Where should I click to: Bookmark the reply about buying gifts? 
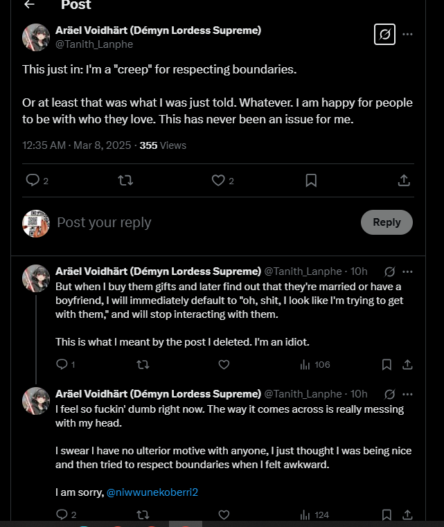(x=387, y=365)
